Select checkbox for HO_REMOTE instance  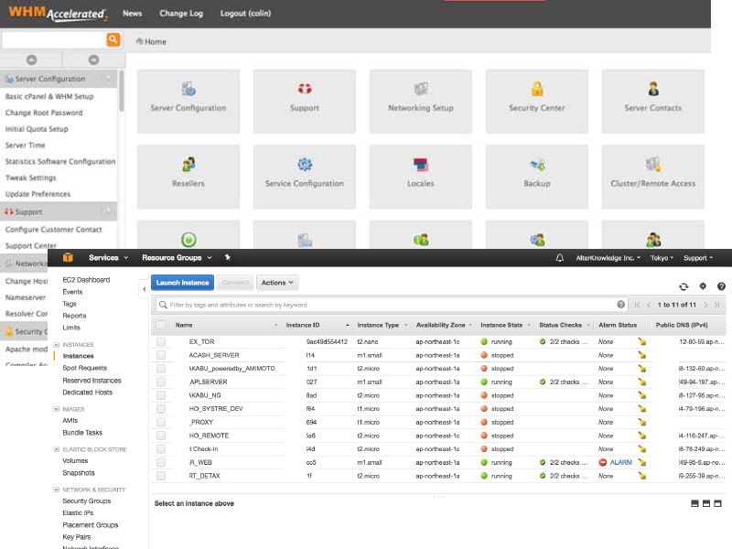161,436
